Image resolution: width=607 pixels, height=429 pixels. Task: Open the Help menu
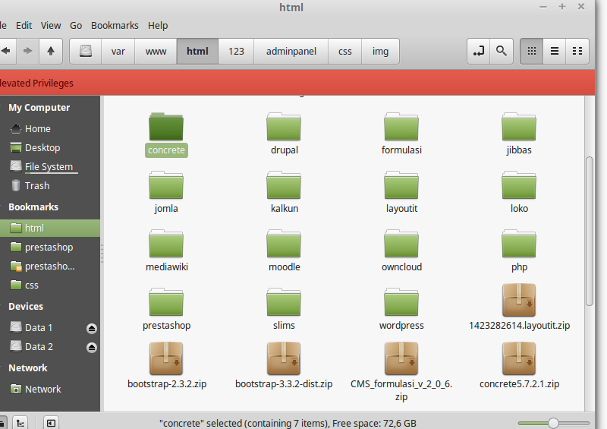158,26
